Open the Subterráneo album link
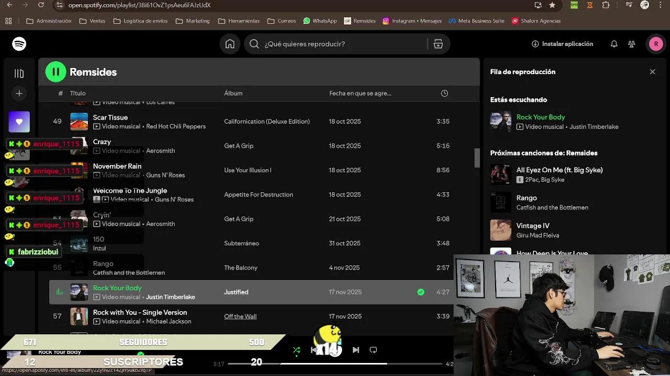670x376 pixels. tap(241, 243)
